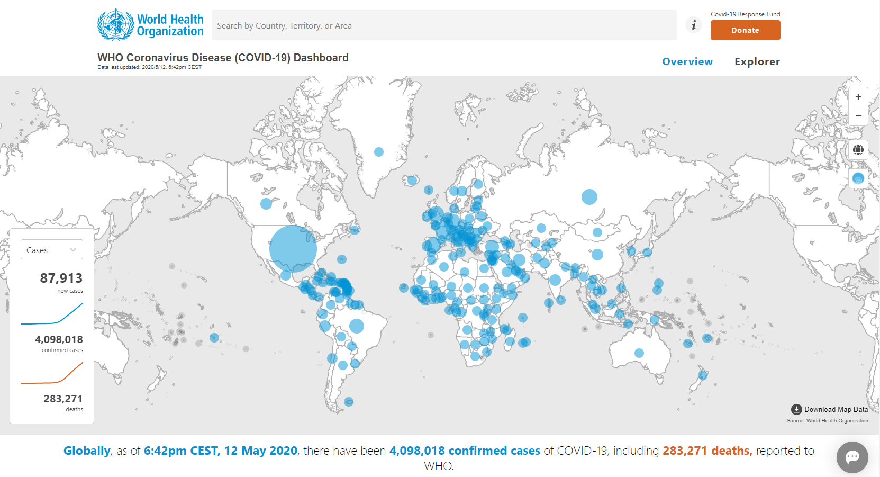
Task: Click the search by country input field
Action: click(x=443, y=25)
